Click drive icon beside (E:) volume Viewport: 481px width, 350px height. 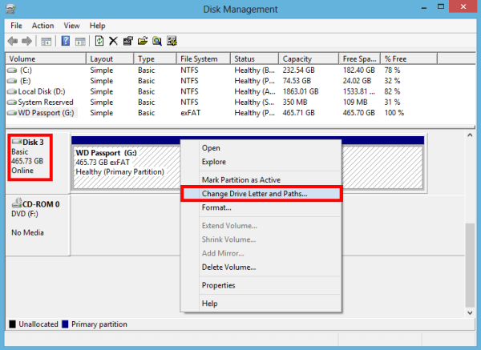coord(12,81)
